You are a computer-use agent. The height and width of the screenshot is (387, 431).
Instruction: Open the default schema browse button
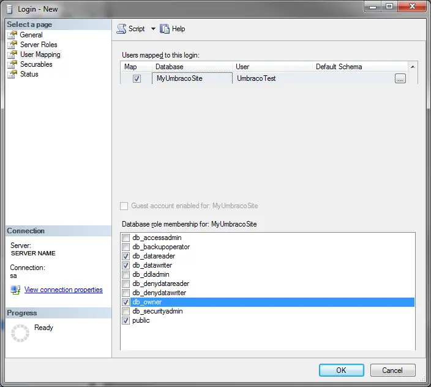tap(400, 78)
